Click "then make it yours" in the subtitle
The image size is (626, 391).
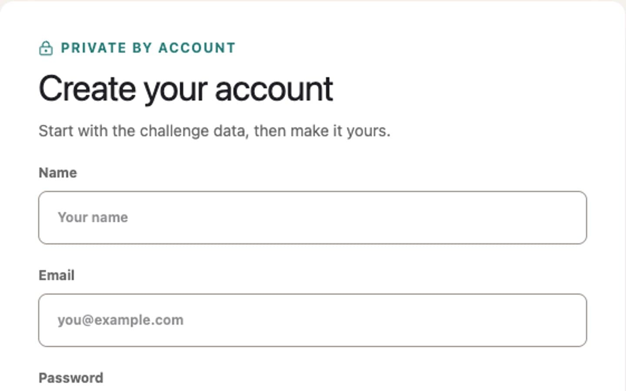pos(322,131)
